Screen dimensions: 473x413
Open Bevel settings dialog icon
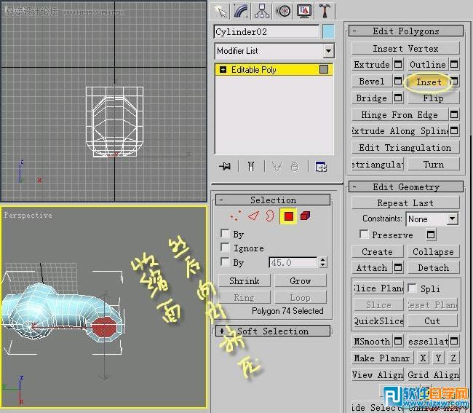point(398,81)
